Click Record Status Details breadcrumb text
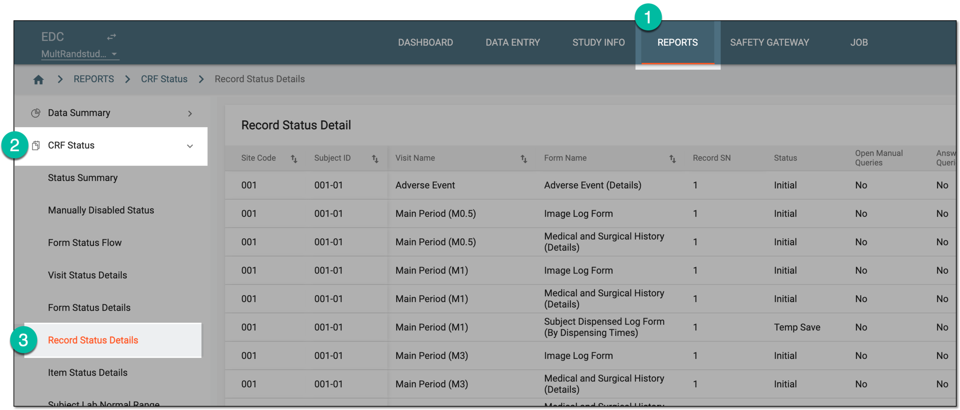960x410 pixels. (260, 79)
